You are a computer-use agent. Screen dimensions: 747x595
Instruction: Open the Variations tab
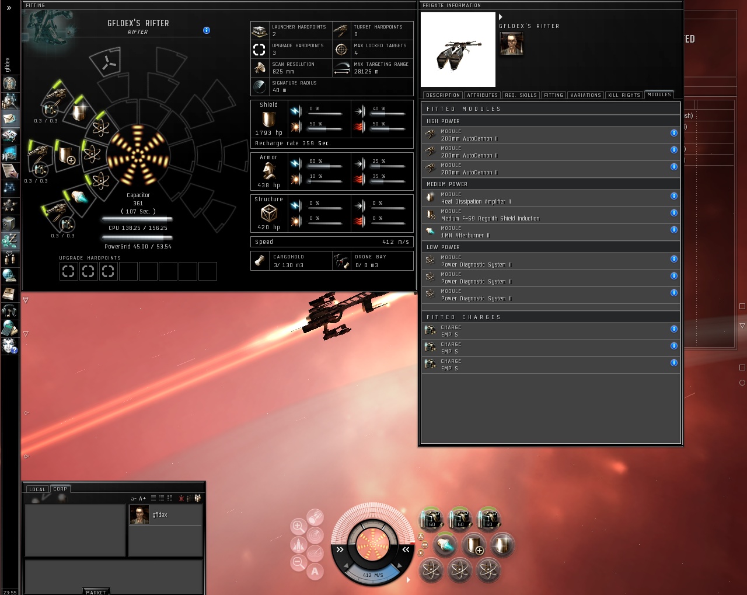[x=585, y=95]
